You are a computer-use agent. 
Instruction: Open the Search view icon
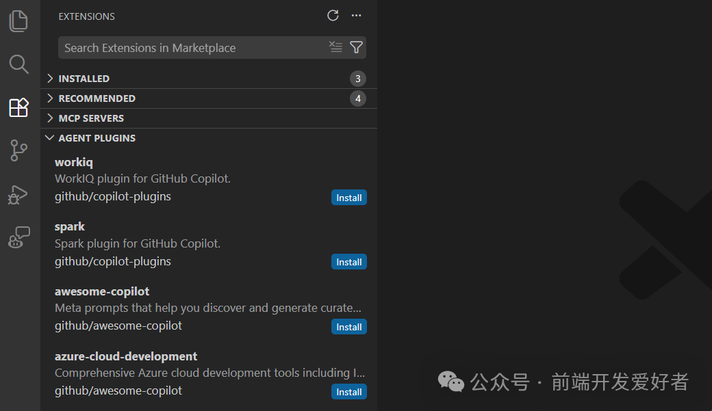[19, 64]
